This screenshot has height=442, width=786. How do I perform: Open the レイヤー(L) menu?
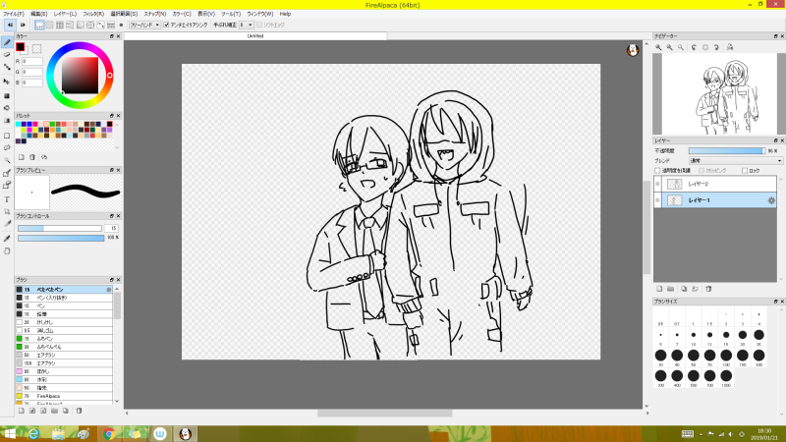(65, 14)
